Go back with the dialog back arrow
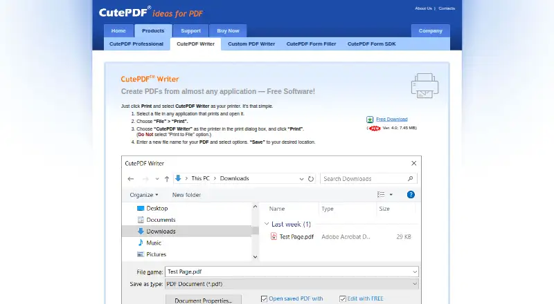The width and height of the screenshot is (554, 304). [x=131, y=179]
